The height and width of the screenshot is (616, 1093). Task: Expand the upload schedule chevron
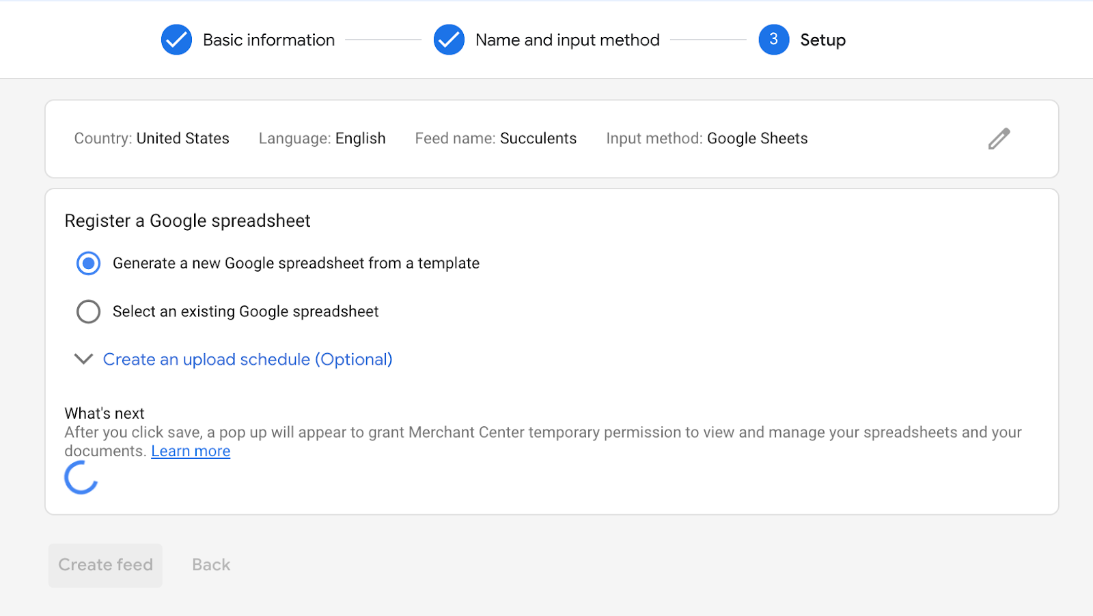83,359
